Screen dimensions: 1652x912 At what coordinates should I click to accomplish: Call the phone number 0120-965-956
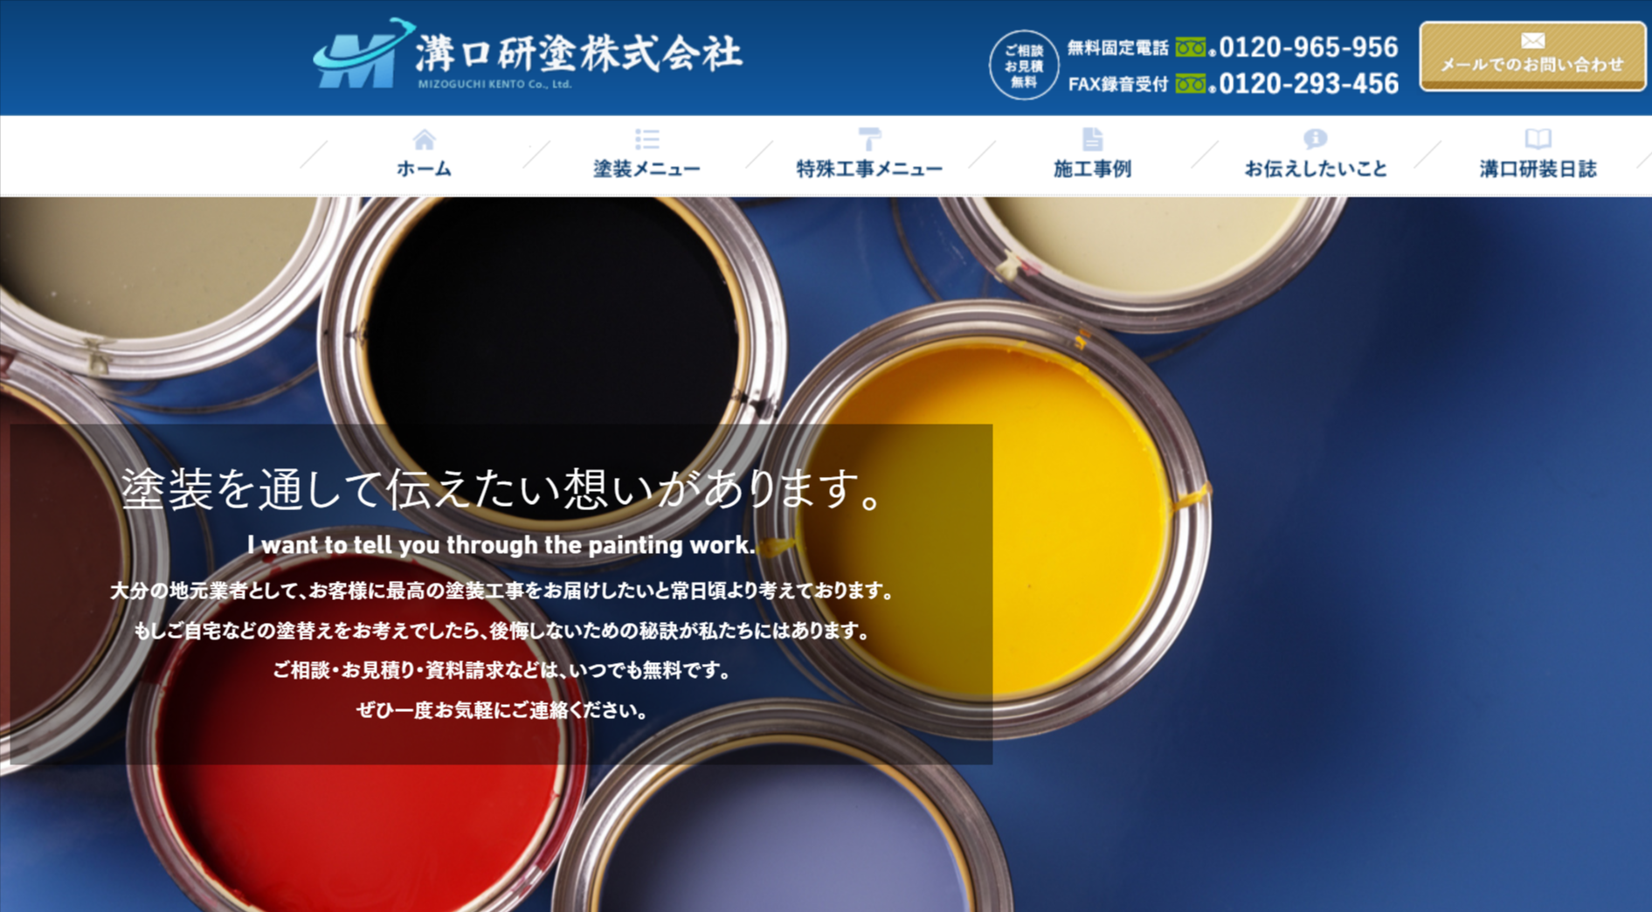click(x=1308, y=47)
